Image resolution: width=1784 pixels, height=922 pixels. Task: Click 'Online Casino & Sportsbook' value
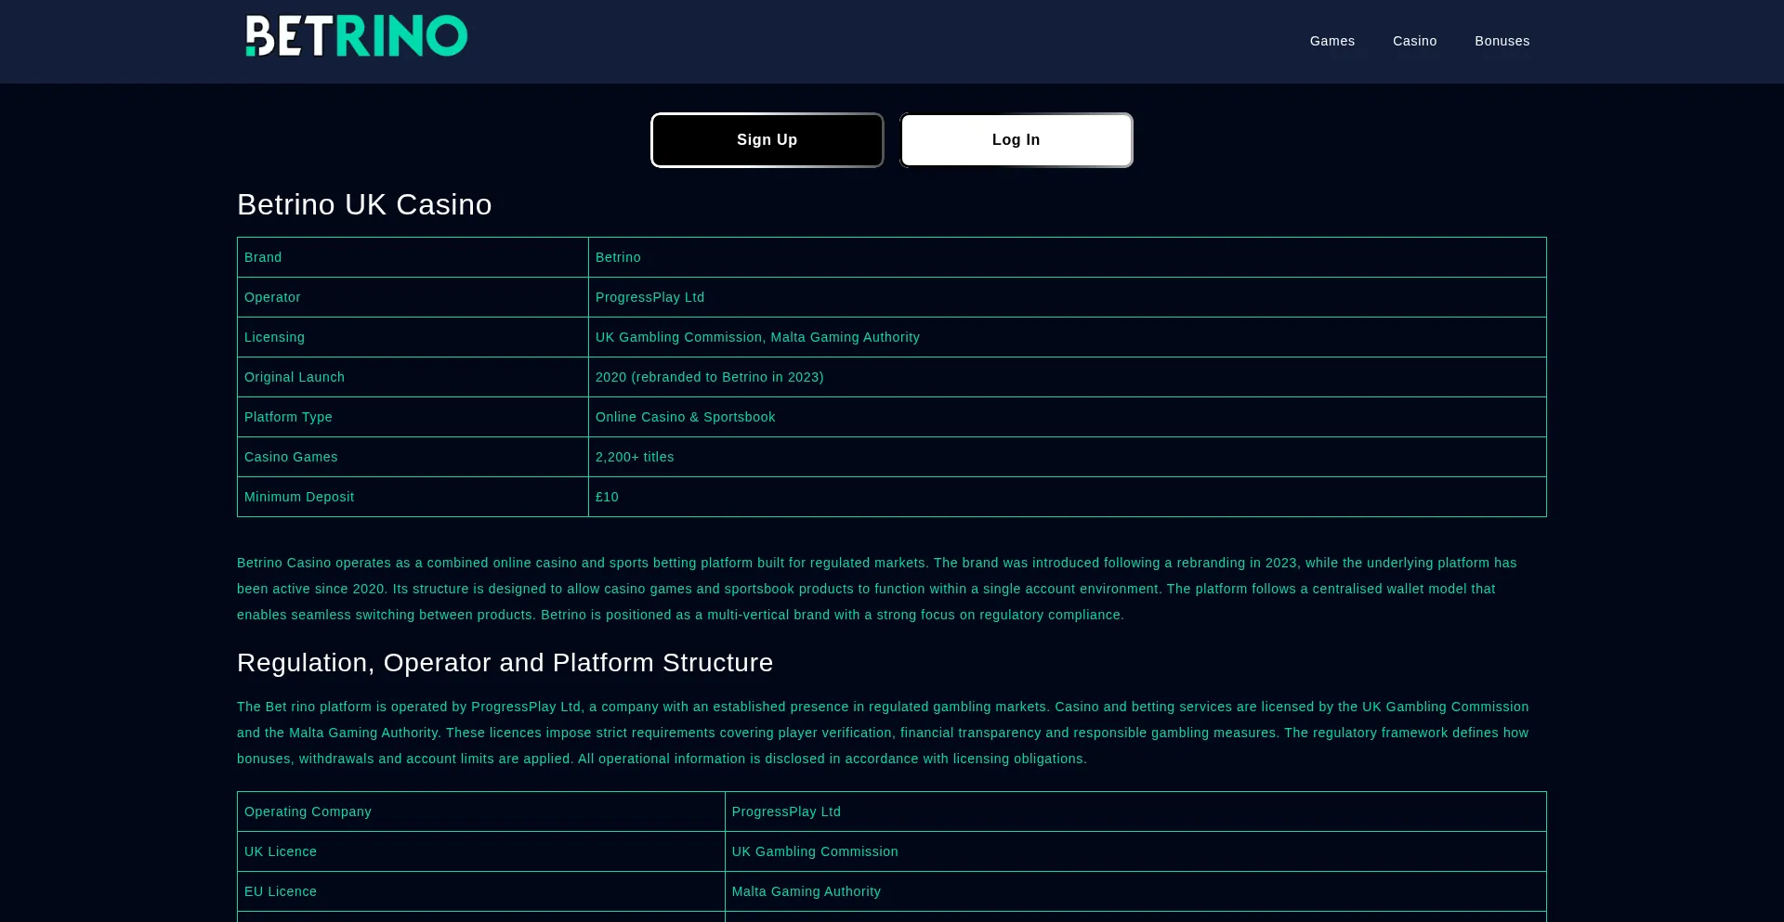(686, 417)
